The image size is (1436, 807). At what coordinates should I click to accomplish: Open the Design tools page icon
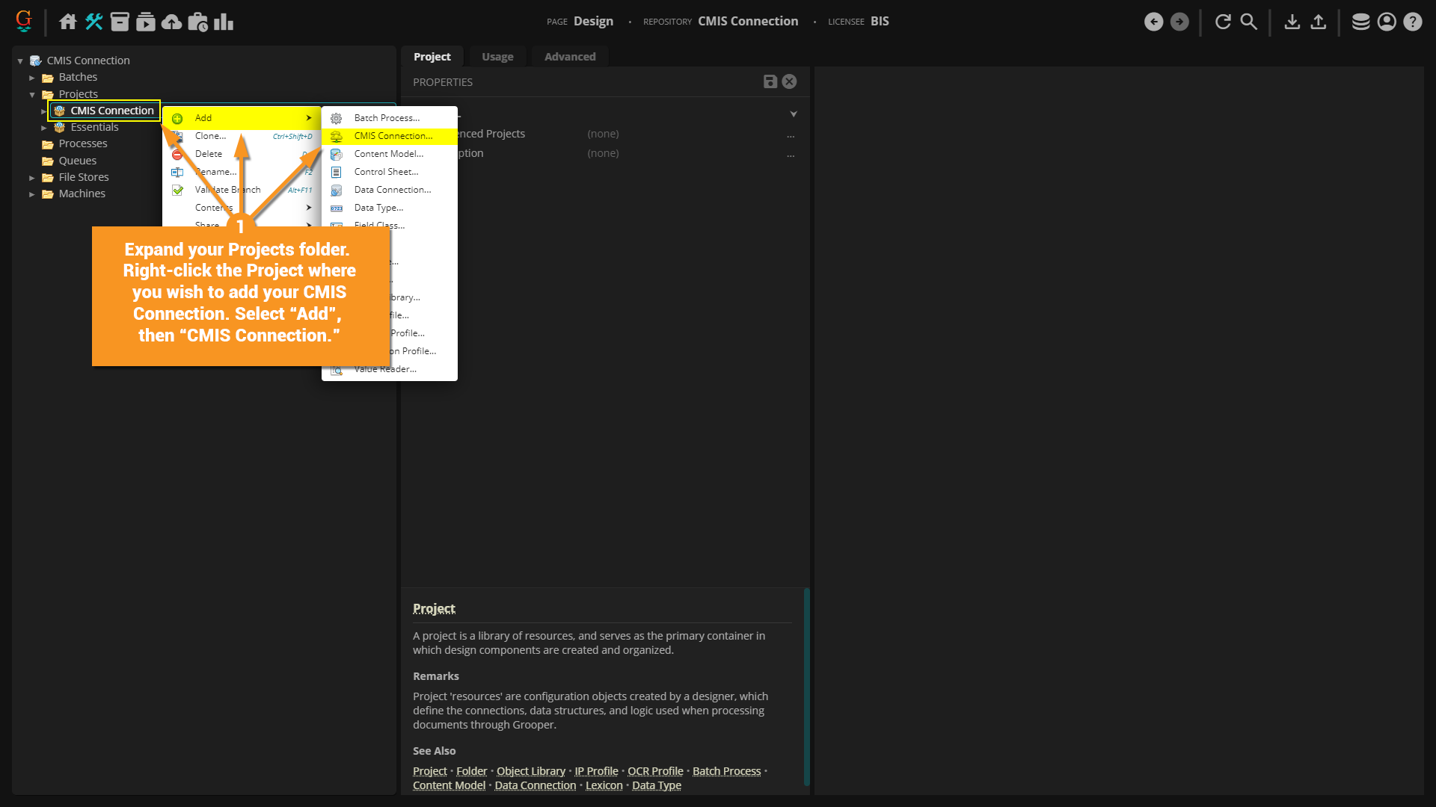(93, 22)
